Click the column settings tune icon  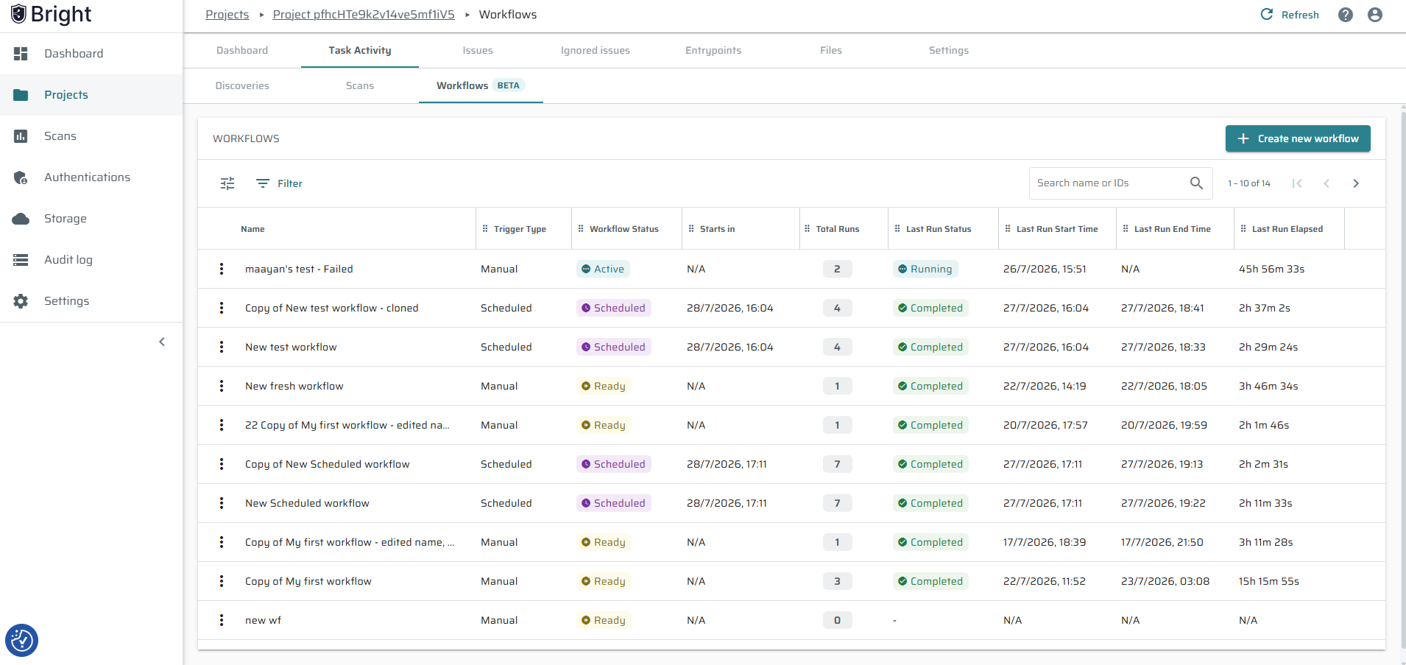pos(227,183)
